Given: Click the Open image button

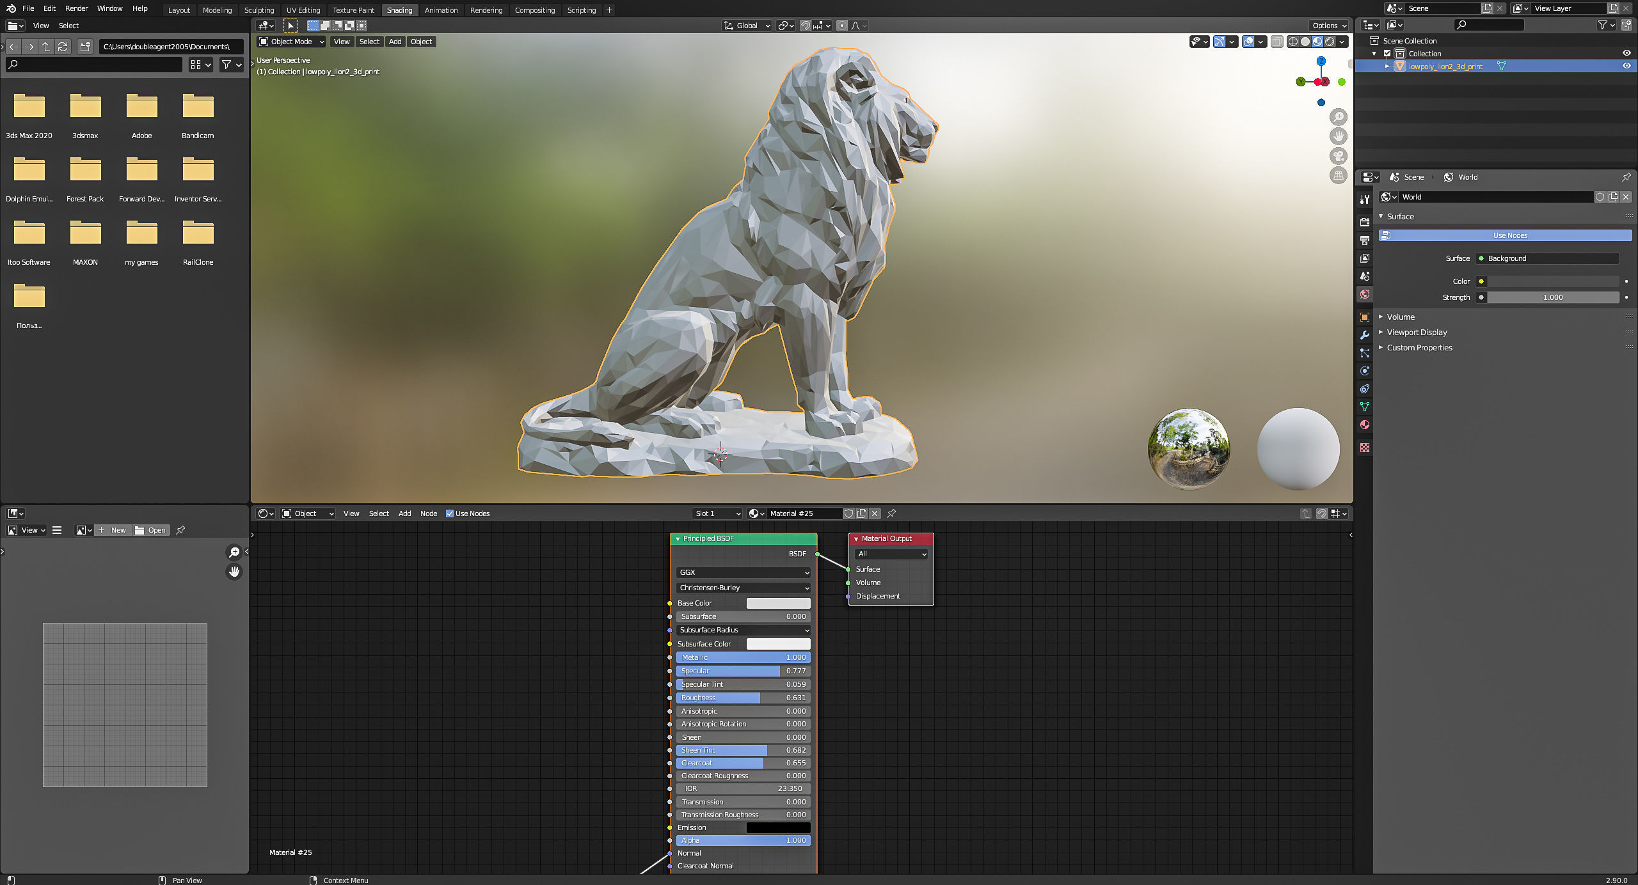Looking at the screenshot, I should click(151, 530).
